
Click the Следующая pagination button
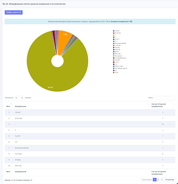coord(170,180)
